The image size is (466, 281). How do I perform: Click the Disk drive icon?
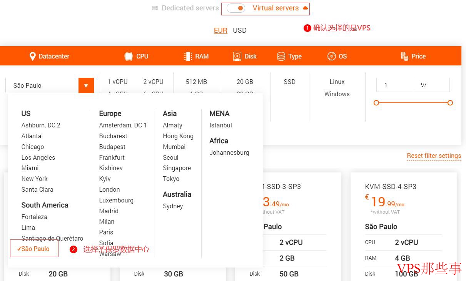[237, 56]
